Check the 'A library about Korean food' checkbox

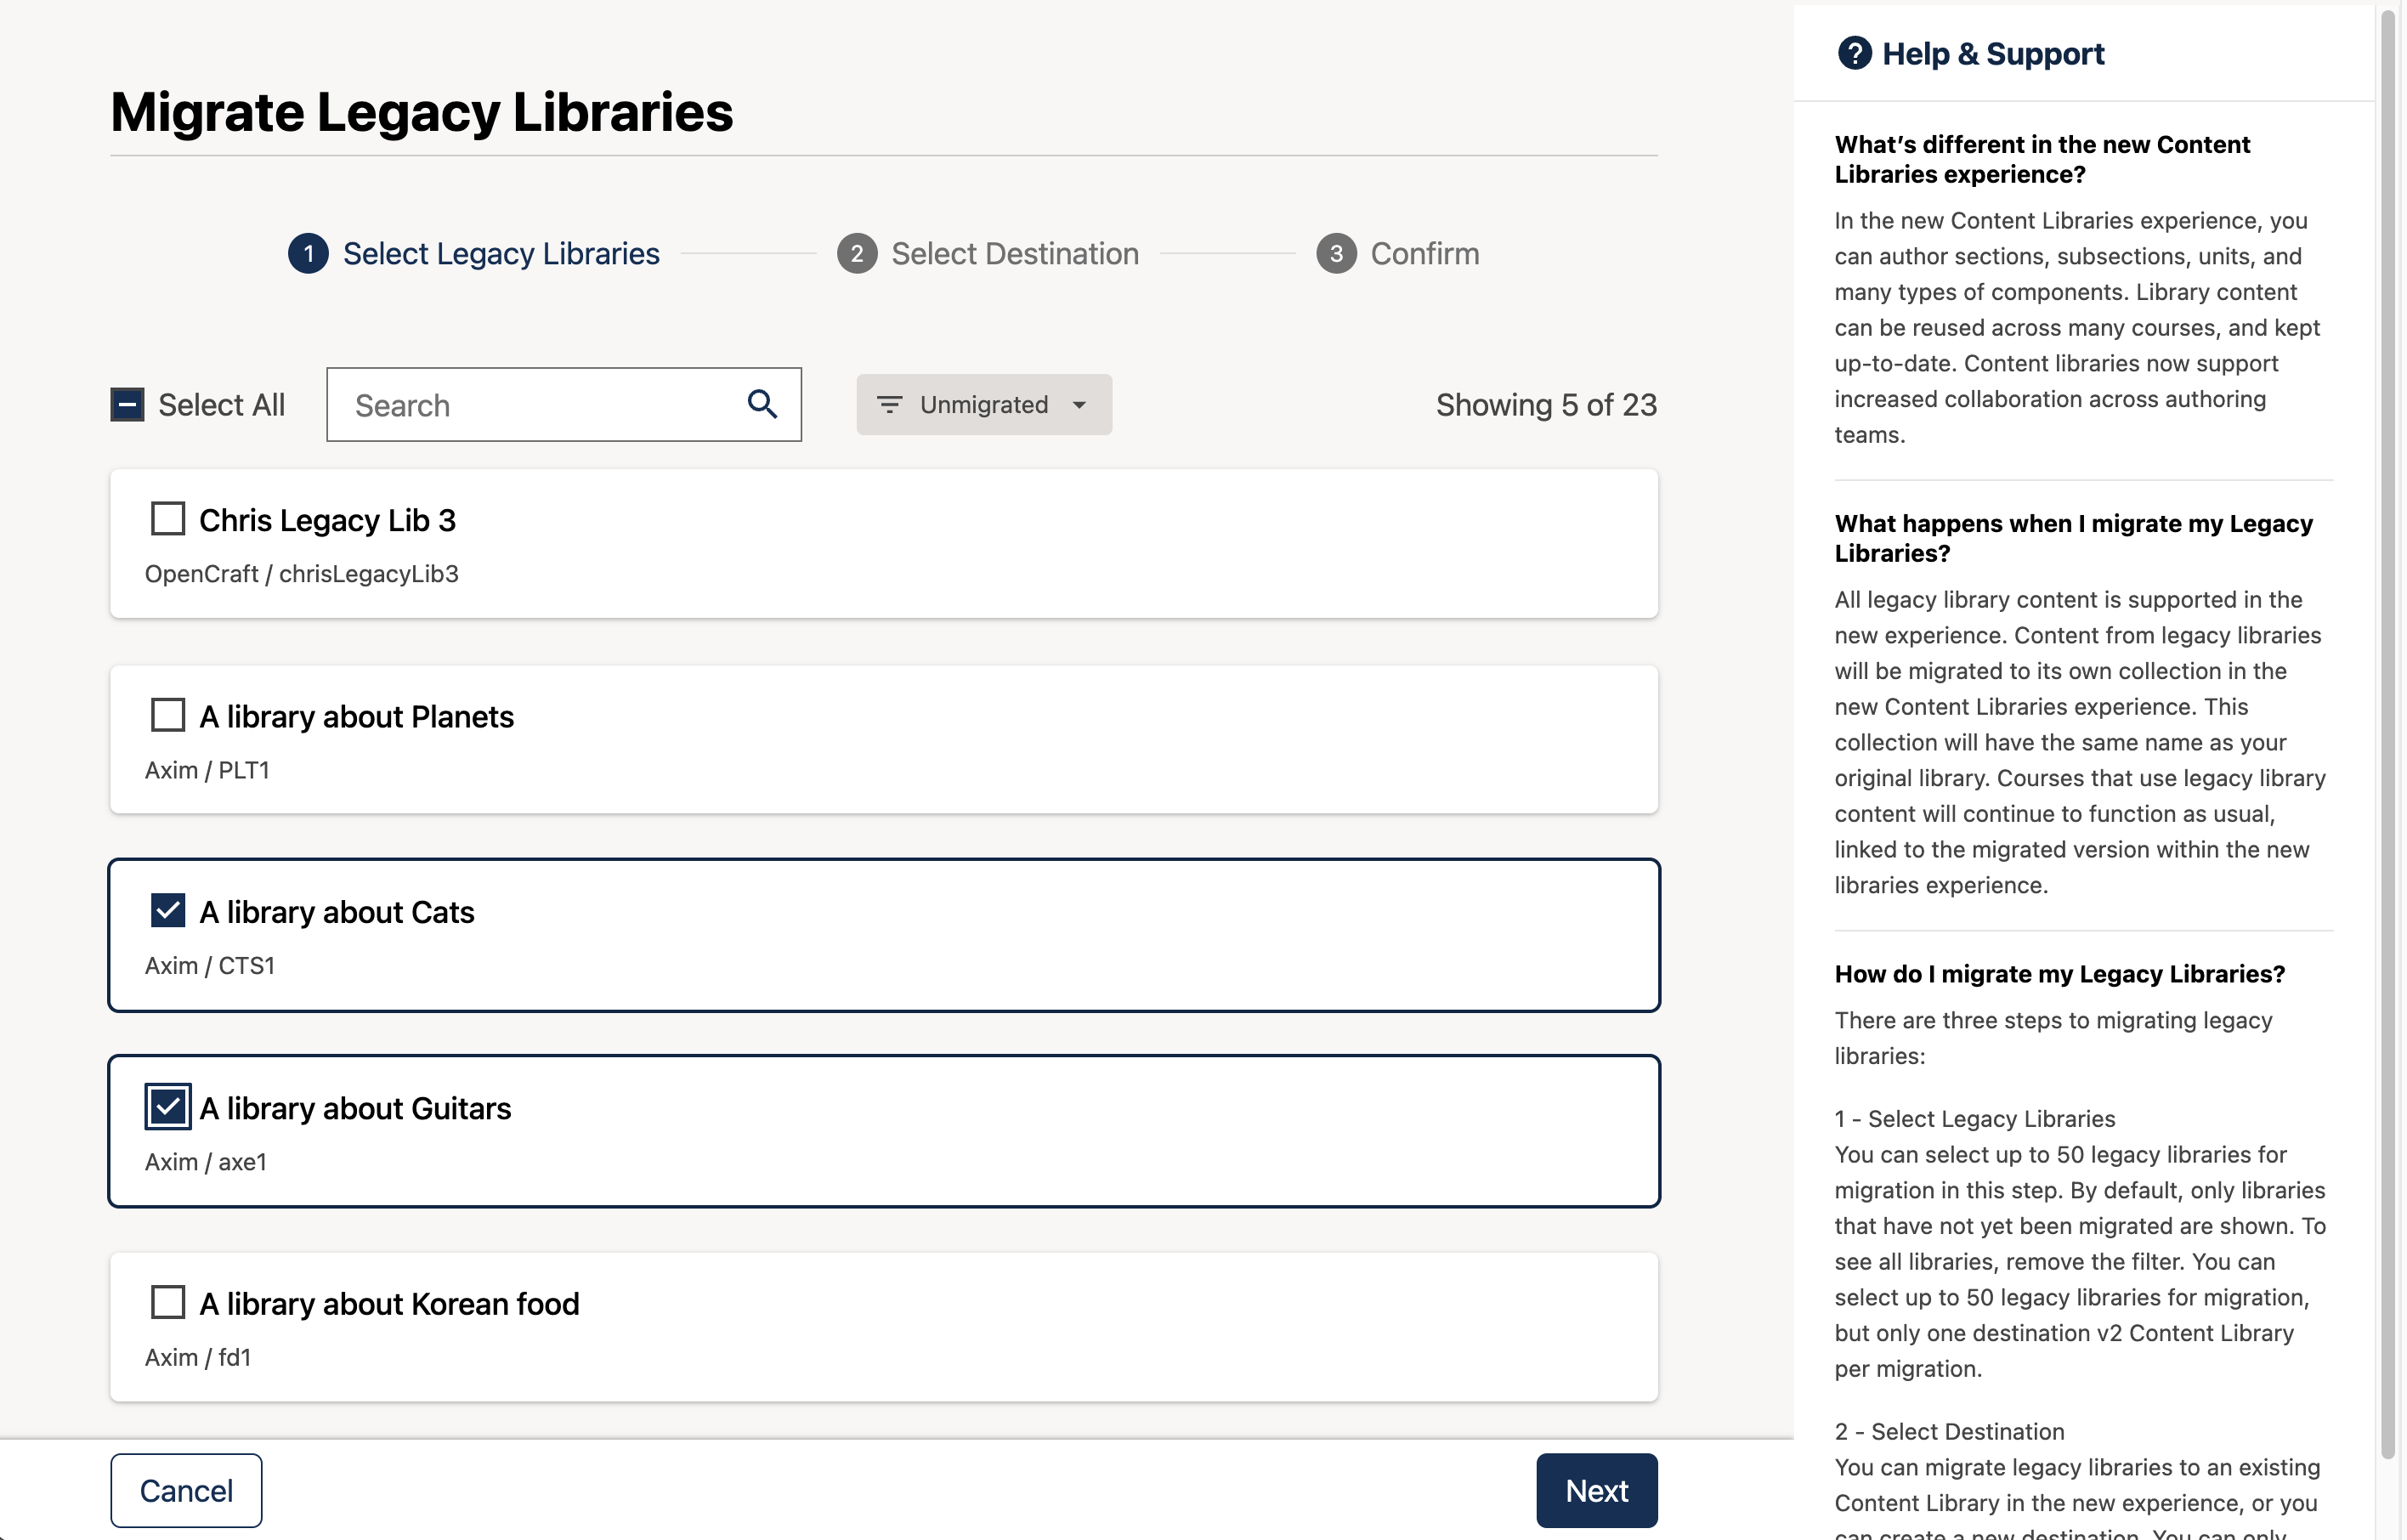coord(167,1301)
